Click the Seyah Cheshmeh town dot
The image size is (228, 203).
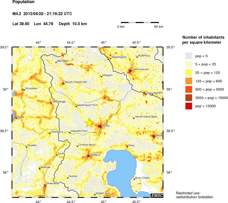[x=64, y=83]
